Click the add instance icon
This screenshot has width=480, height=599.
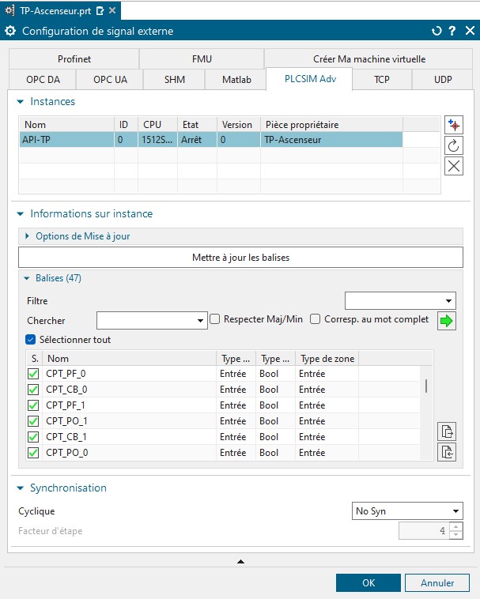click(454, 126)
